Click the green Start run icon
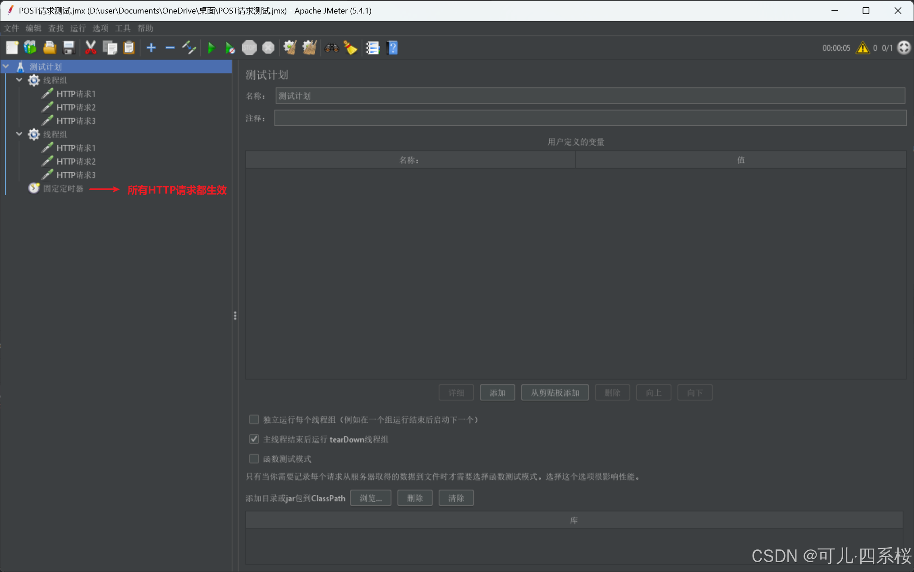This screenshot has height=572, width=914. point(211,48)
